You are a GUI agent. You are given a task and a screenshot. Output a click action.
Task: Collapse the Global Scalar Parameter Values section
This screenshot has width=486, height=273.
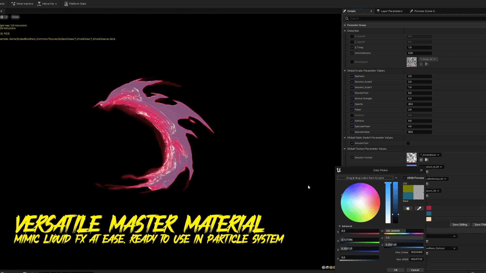345,71
